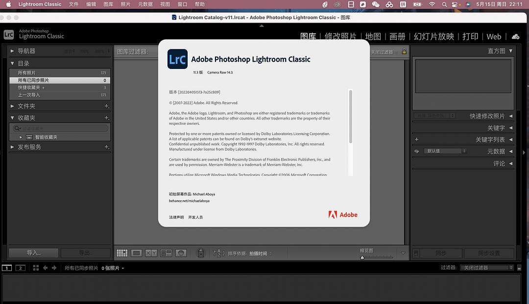Click the 导入... import button
Viewport: 529px width, 304px height.
point(34,253)
